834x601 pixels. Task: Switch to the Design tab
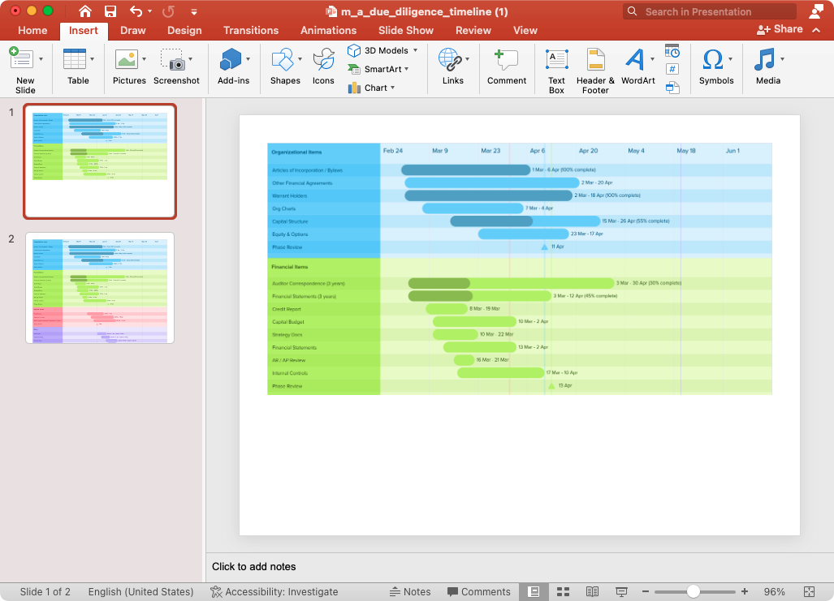(x=184, y=30)
